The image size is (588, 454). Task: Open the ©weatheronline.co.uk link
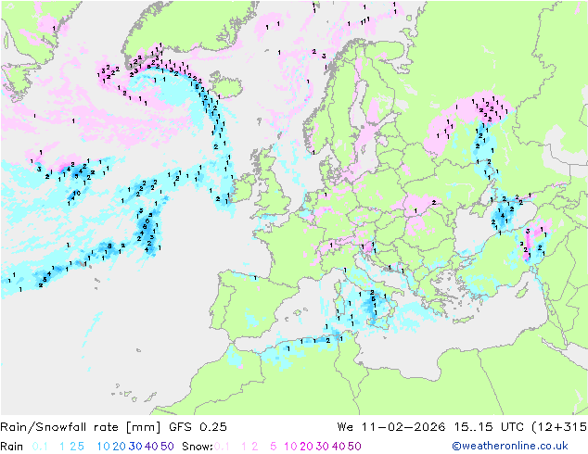(510, 447)
